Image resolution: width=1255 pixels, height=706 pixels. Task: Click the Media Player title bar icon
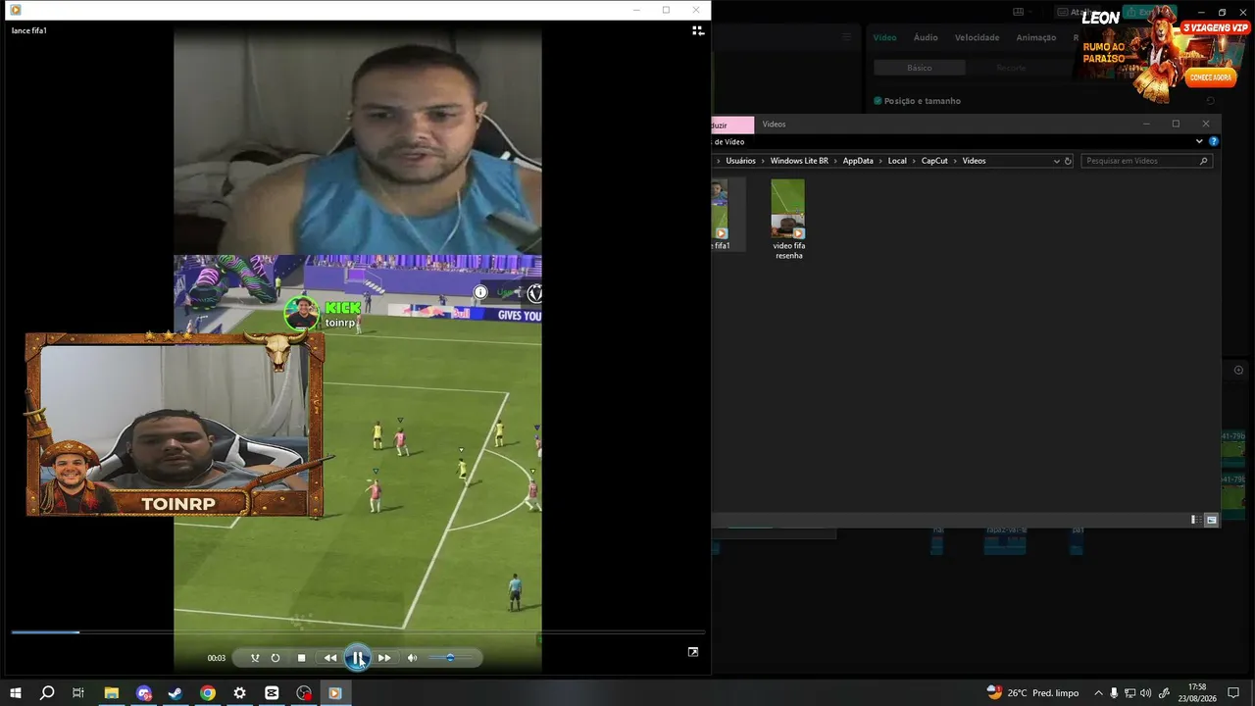[x=15, y=10]
